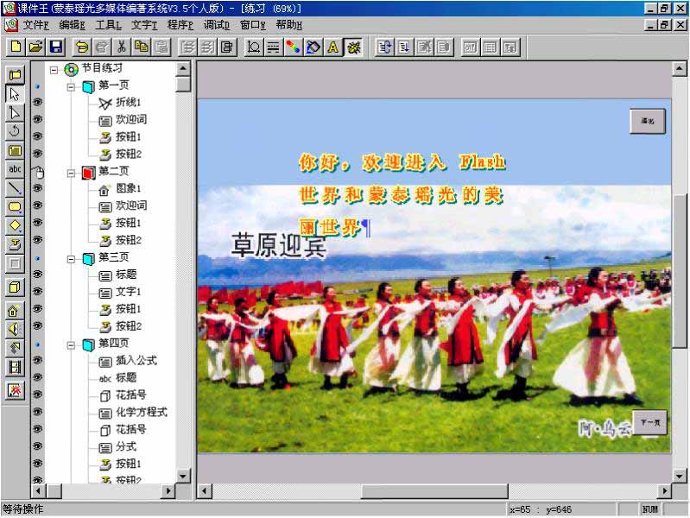Click the gray button at canvas top-right
690x518 pixels.
(x=648, y=121)
